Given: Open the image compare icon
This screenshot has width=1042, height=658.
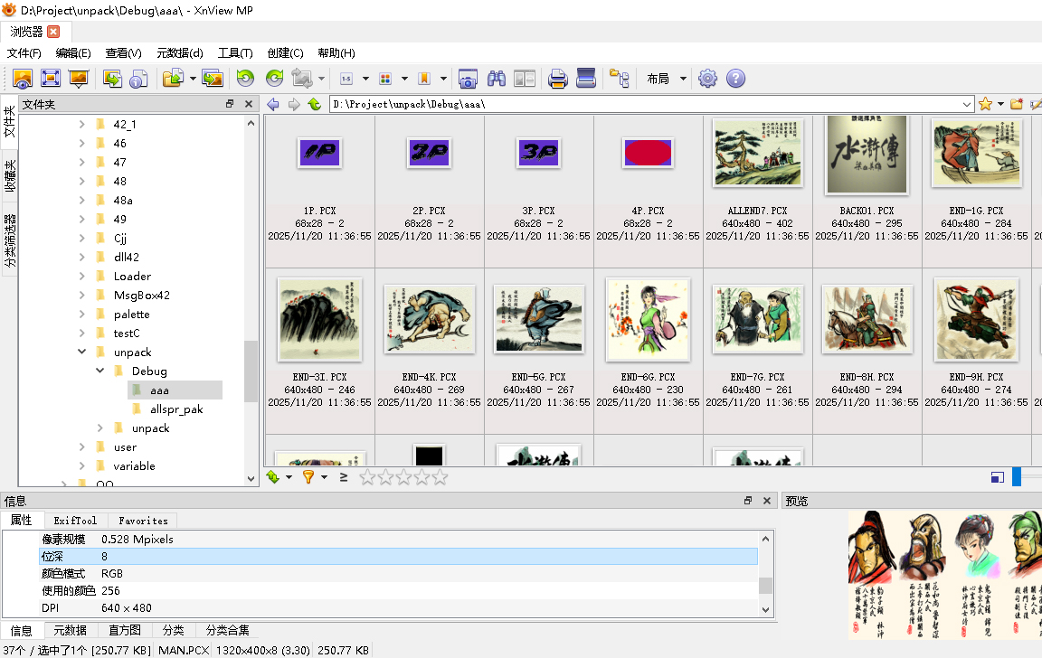Looking at the screenshot, I should coord(525,79).
